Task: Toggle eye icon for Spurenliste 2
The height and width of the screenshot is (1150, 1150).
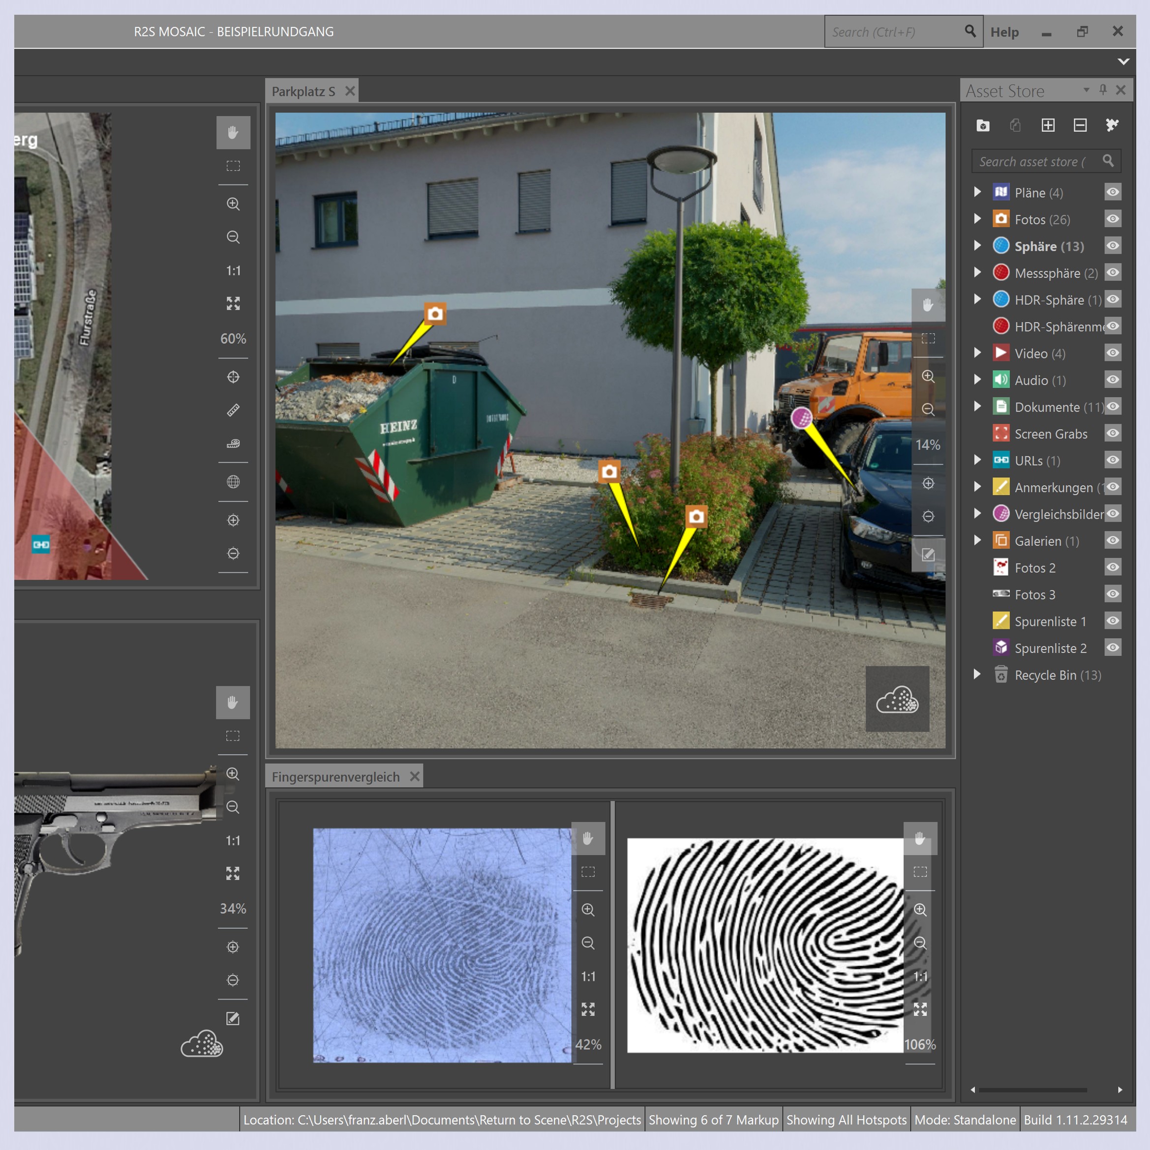Action: 1113,648
